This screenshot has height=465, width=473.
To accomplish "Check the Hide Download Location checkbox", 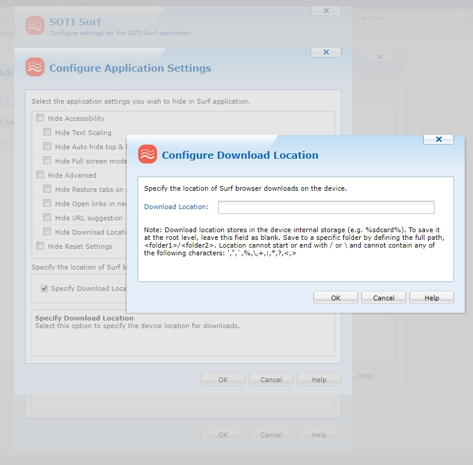I will [x=47, y=231].
